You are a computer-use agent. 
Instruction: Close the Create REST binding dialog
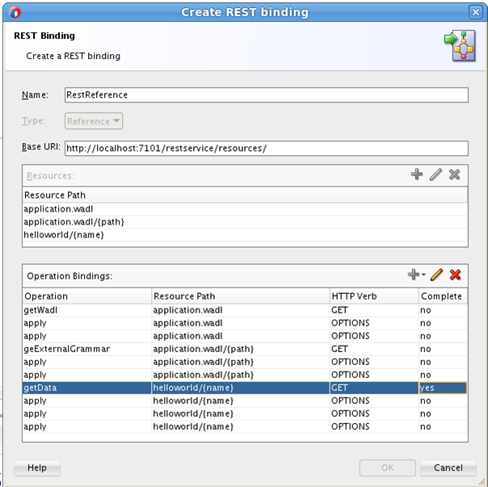(x=476, y=12)
